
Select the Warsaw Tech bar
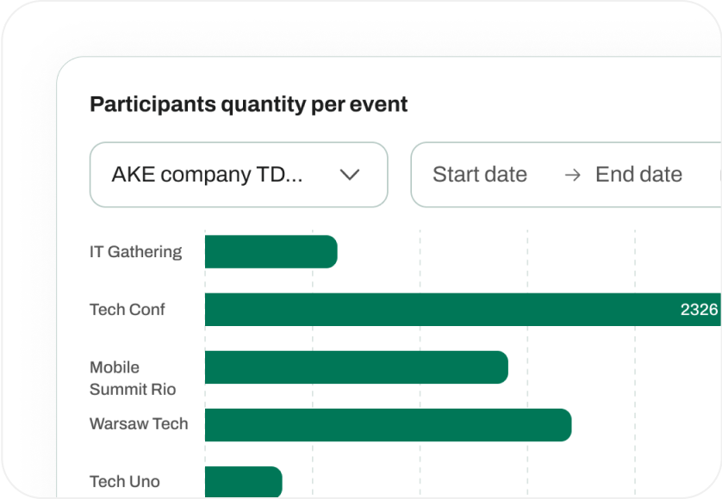click(x=389, y=425)
